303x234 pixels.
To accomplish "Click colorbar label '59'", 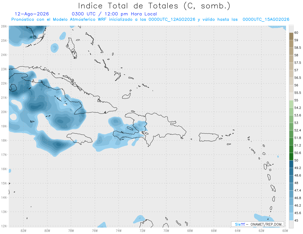I will (x=296, y=40).
